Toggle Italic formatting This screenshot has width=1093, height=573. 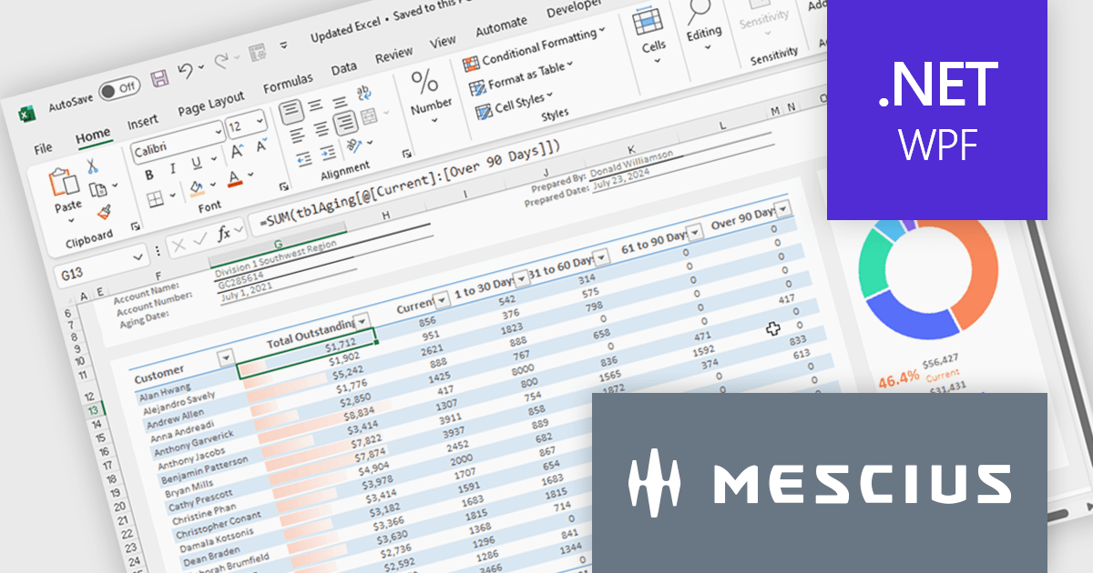172,168
